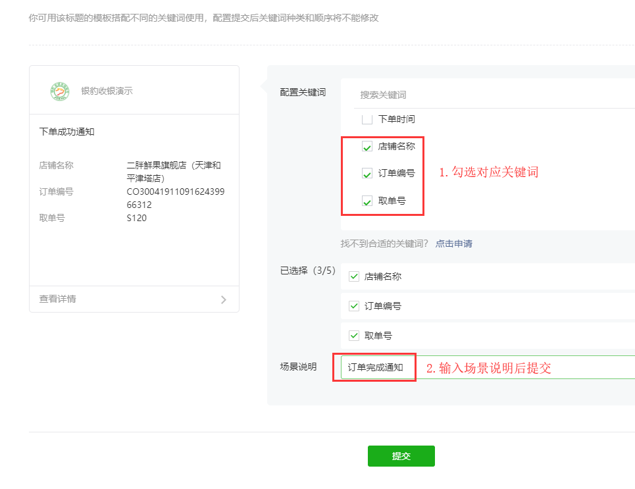Enable the 下单时间 keyword checkbox

367,120
